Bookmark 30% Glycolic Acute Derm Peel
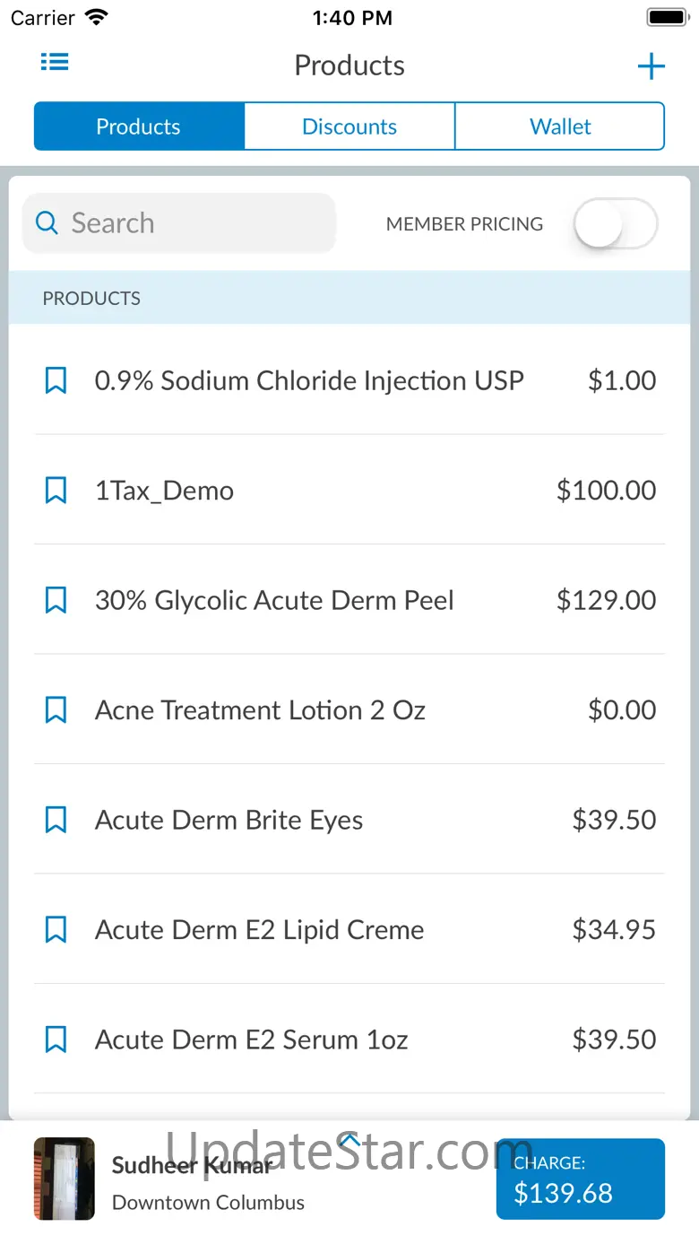Screen dimensions: 699x1244 (x=56, y=600)
